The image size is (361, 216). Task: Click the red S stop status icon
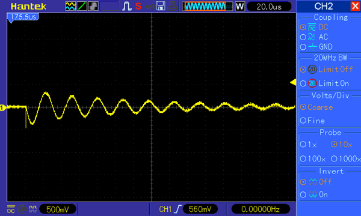pos(138,6)
